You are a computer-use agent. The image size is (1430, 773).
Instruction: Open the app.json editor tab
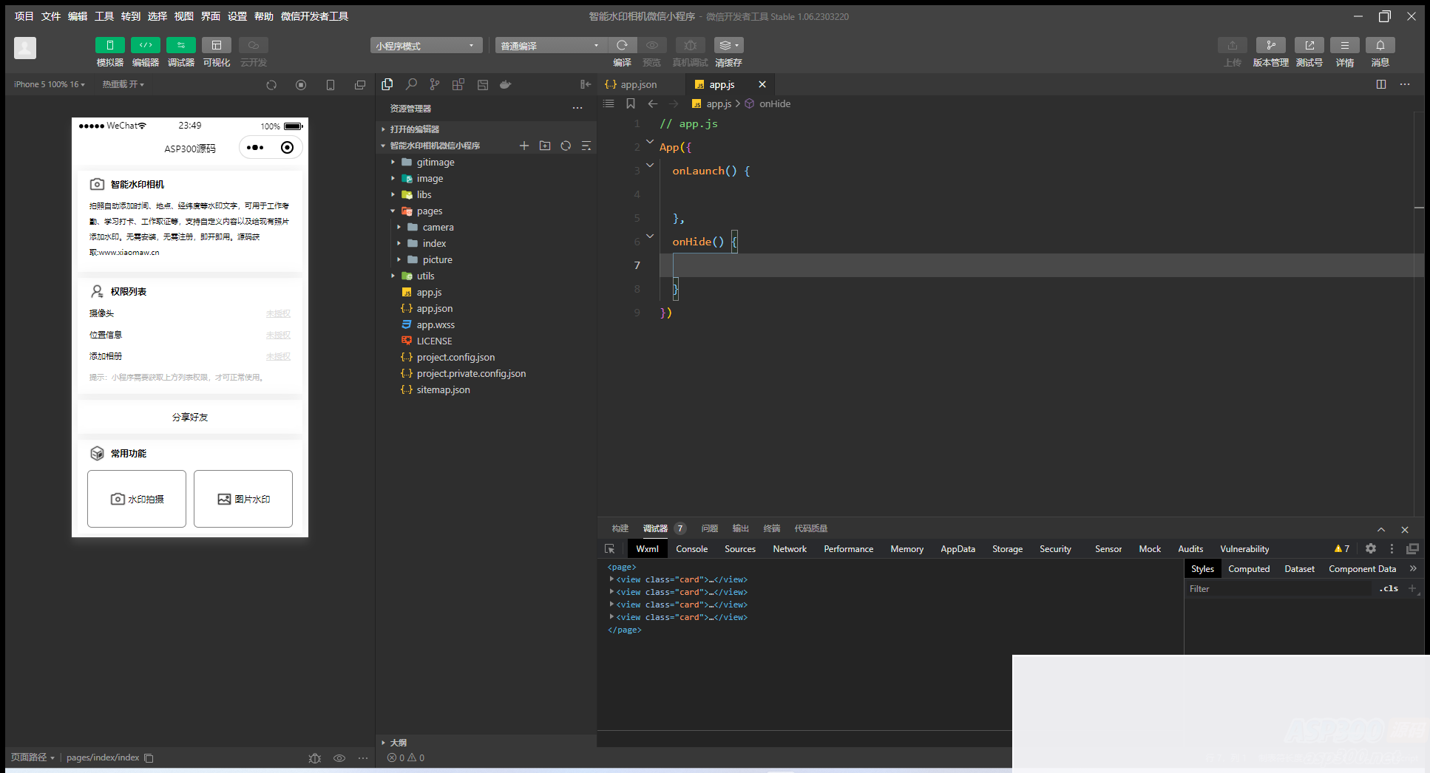[637, 84]
